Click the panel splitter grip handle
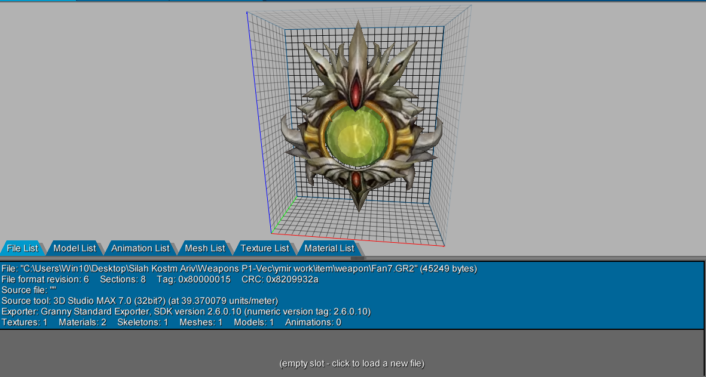The height and width of the screenshot is (377, 706). coord(358,258)
